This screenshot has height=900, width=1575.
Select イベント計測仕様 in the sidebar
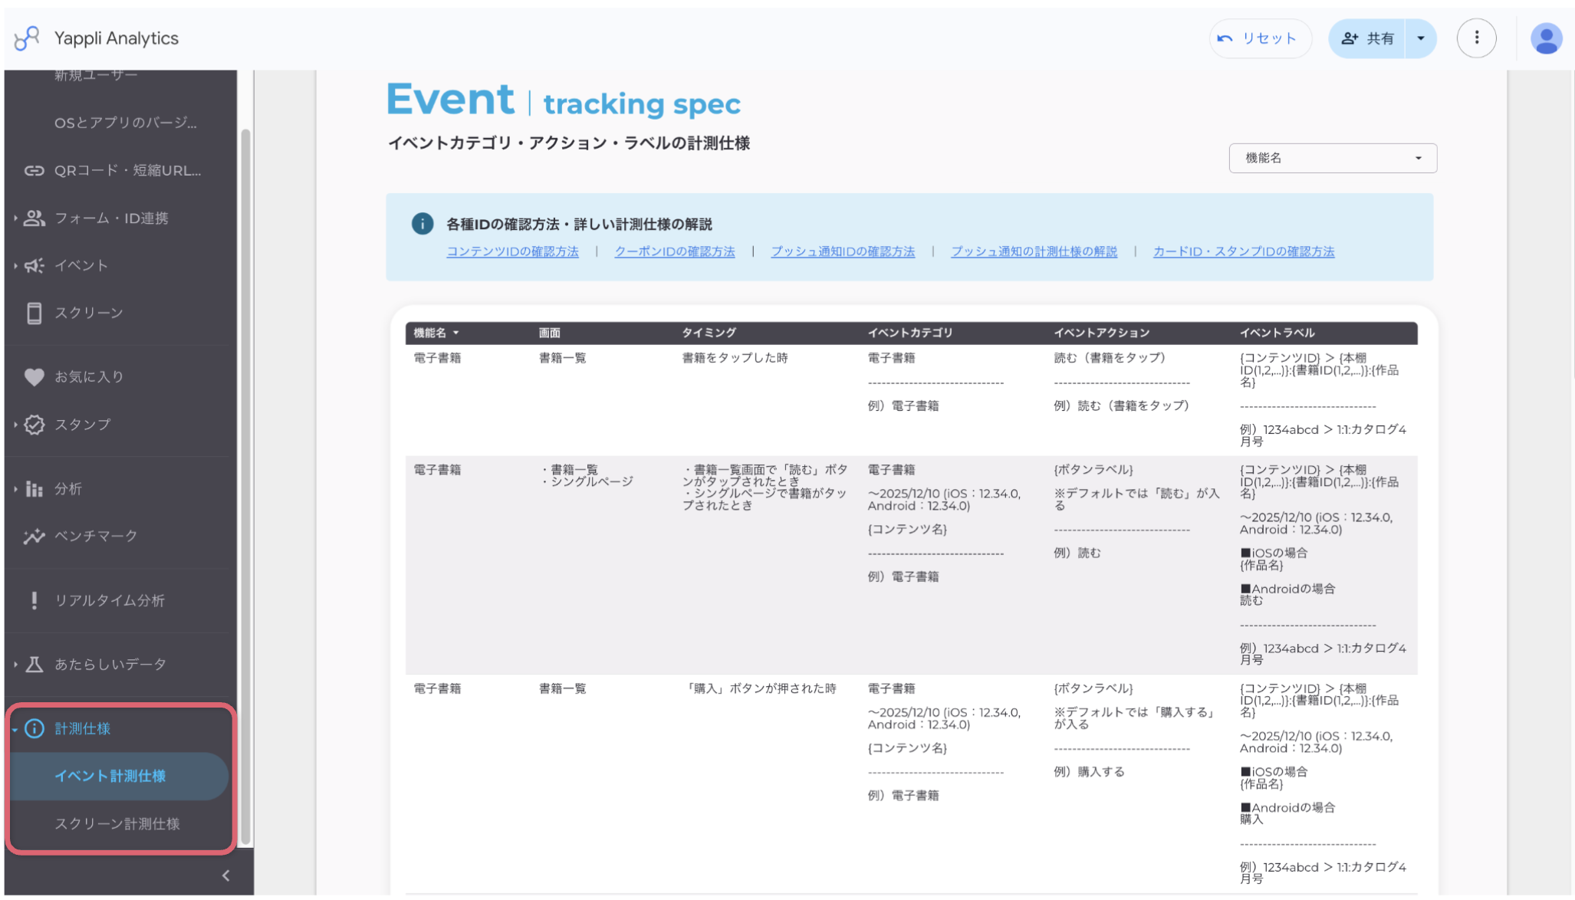tap(118, 776)
